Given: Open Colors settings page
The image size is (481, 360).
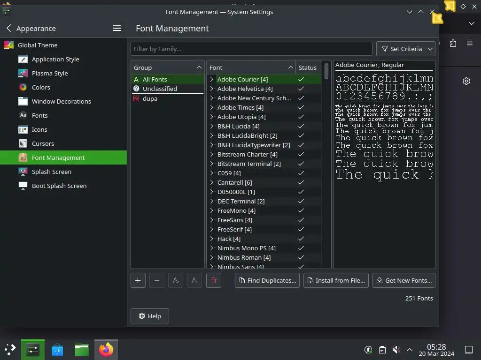Looking at the screenshot, I should point(63,87).
